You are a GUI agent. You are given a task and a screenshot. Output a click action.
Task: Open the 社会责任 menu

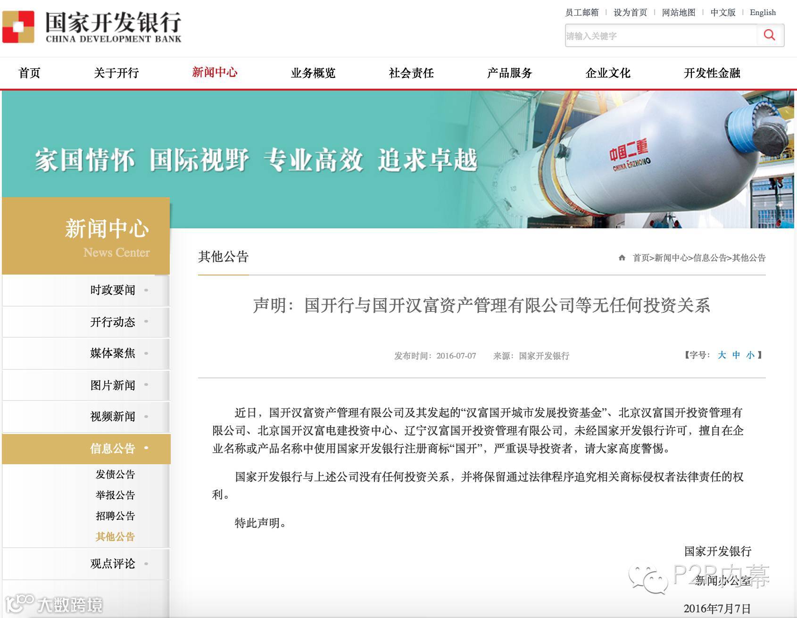click(411, 73)
